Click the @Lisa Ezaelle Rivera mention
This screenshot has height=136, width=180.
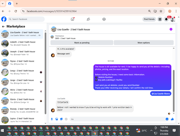click(x=161, y=94)
